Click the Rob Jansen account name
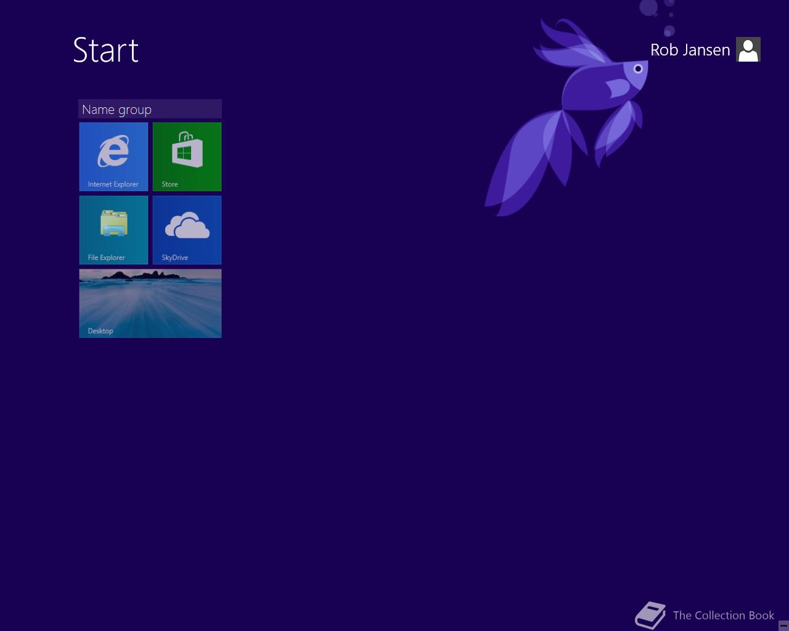 coord(690,50)
